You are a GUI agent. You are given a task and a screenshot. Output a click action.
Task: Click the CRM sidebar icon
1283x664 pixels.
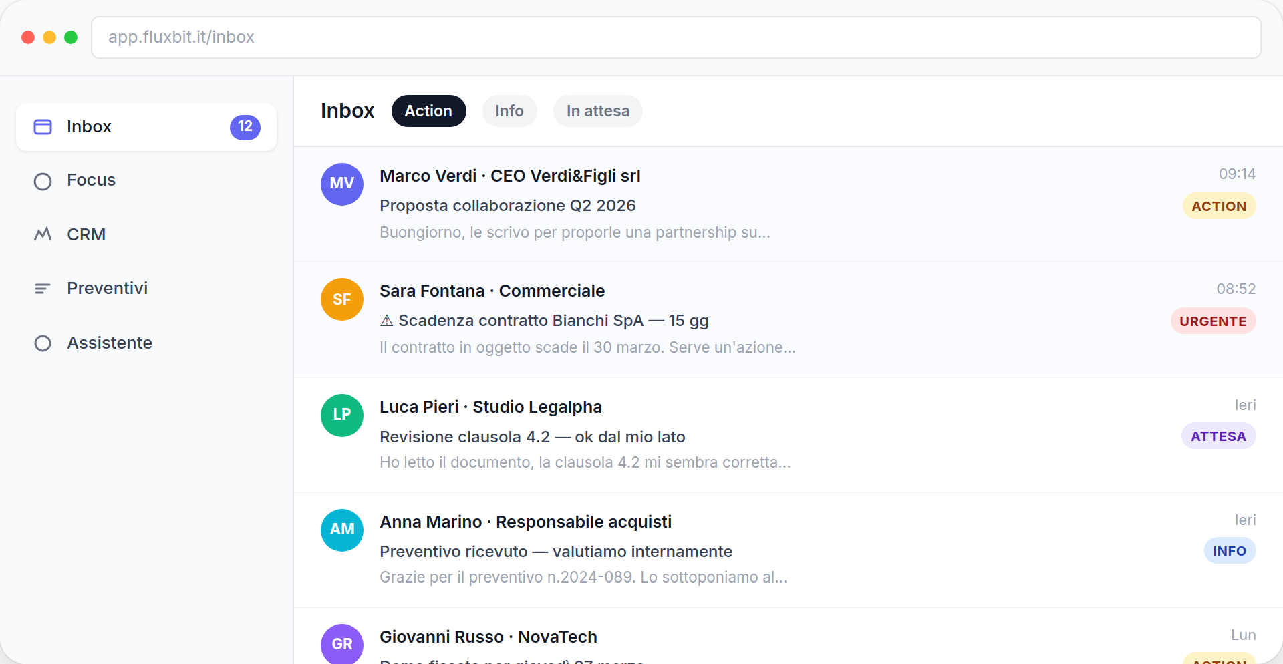[42, 234]
